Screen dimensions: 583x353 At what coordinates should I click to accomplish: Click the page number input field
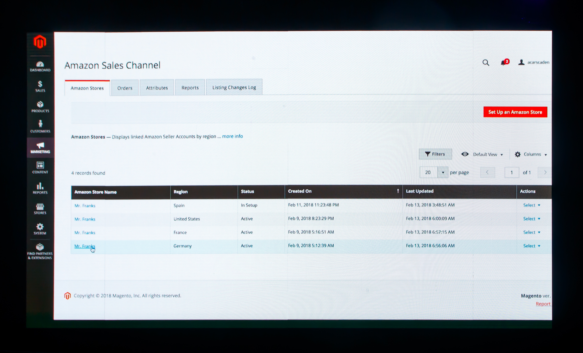tap(512, 172)
